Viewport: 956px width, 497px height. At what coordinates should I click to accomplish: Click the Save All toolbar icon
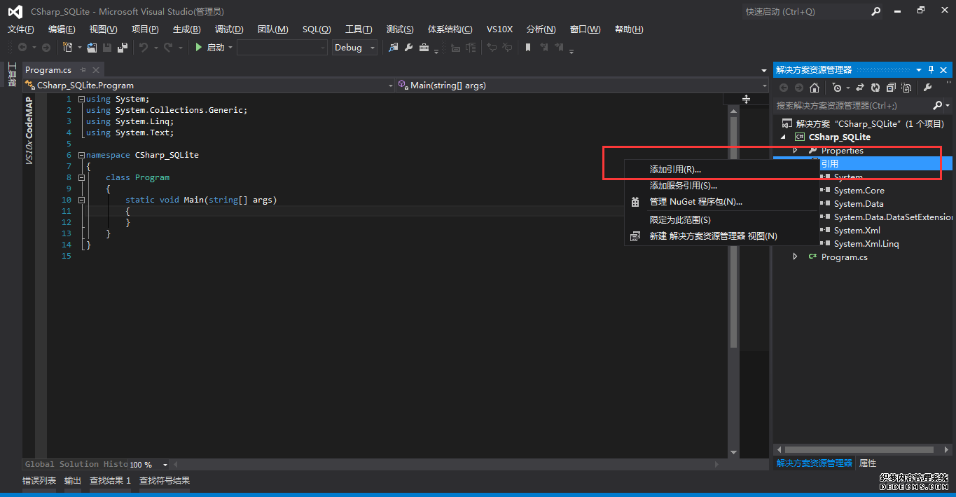123,48
